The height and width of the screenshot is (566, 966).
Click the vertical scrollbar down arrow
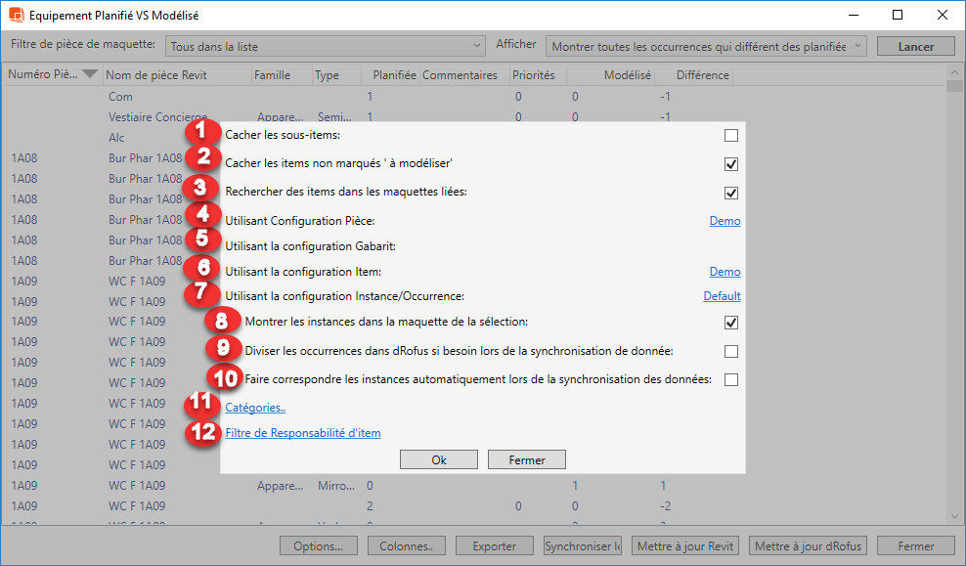tap(954, 517)
